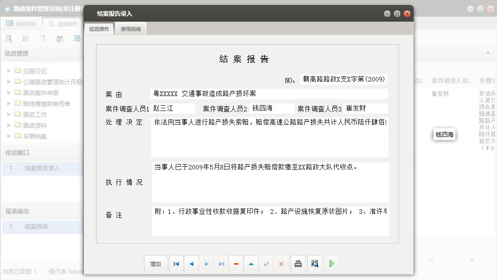497x280 pixels.
Task: Select the printer icon to print the report
Action: point(298,263)
